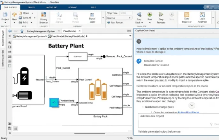Screen dimensions: 219x140
Task: Click the image palette icon
Action: [x=10, y=61]
